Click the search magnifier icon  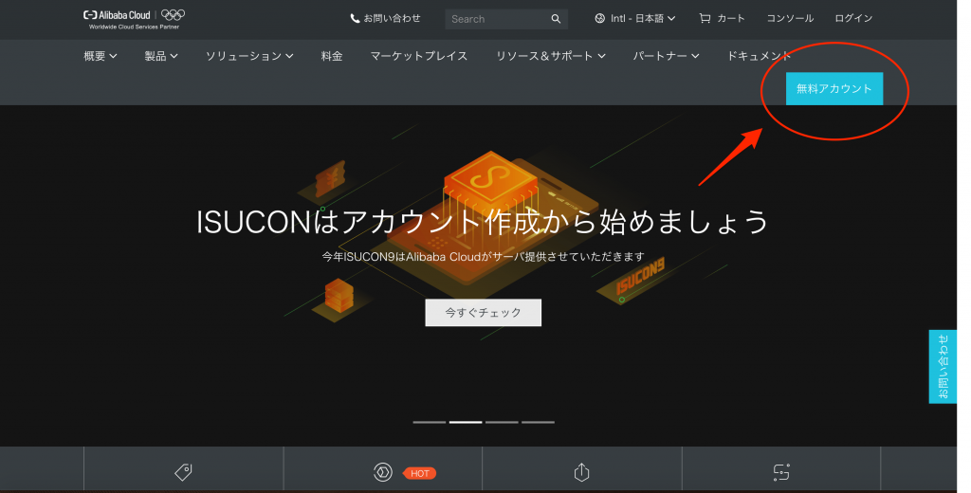click(x=556, y=19)
